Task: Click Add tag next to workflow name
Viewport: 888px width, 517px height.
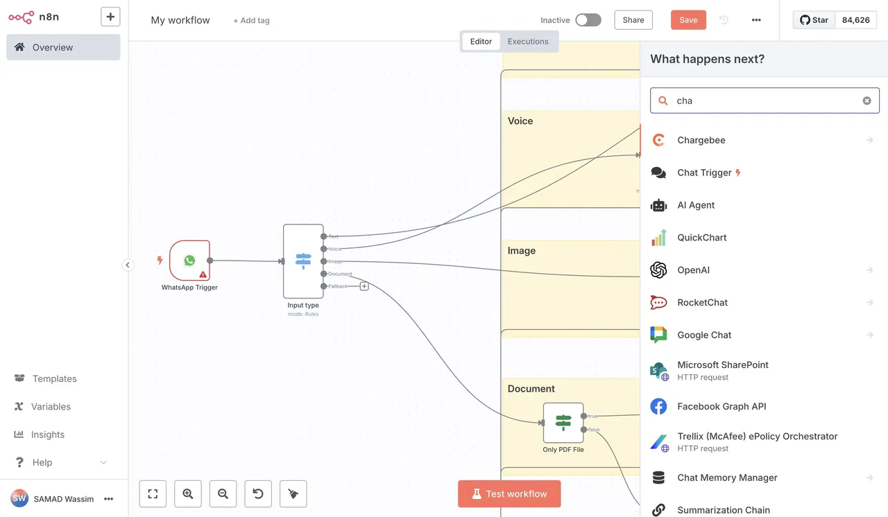Action: 251,21
